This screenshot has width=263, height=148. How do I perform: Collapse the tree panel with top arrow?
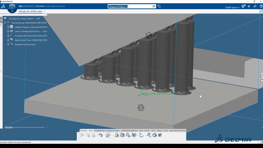tap(46, 15)
